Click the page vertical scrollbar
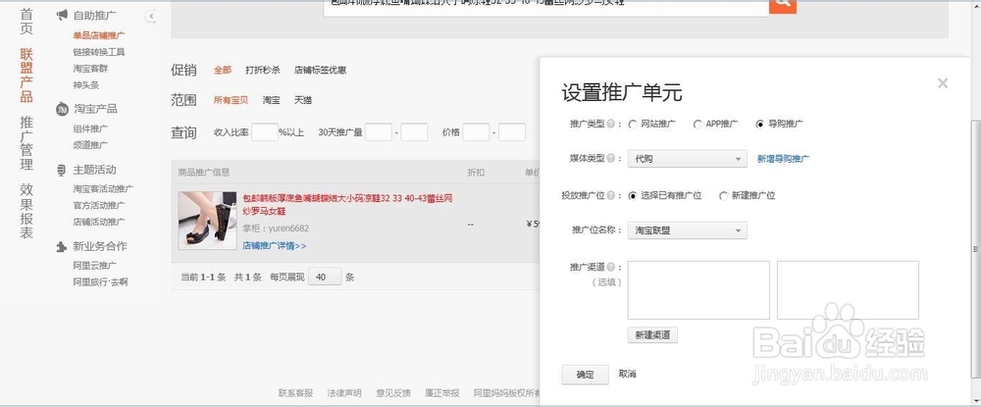 coord(975,249)
